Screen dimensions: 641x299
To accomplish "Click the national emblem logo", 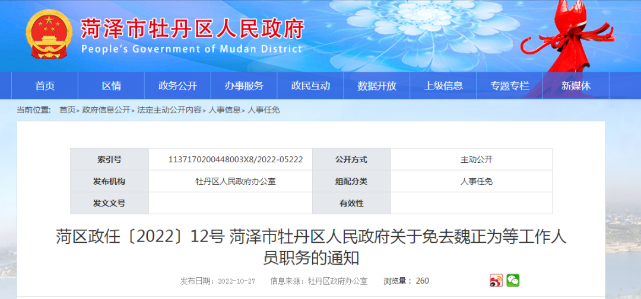I will [49, 34].
